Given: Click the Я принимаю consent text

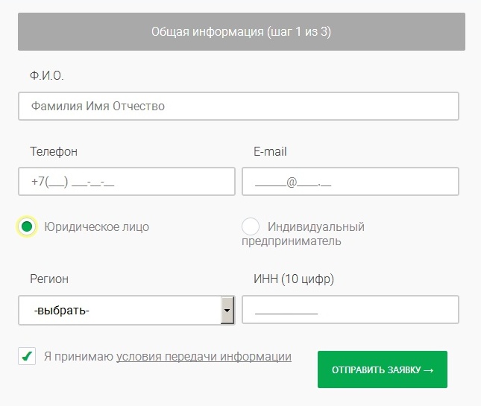Looking at the screenshot, I should 79,357.
